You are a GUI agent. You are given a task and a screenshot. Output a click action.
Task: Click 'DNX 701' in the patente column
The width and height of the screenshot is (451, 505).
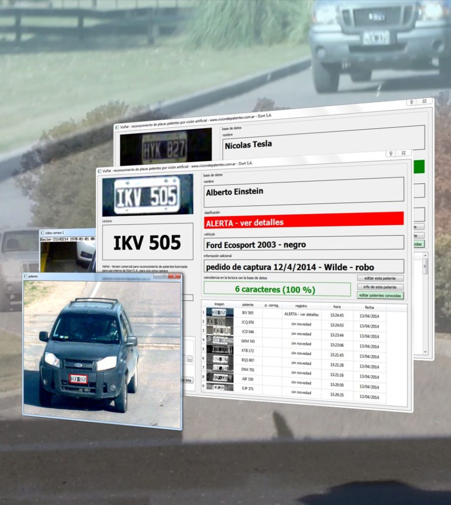tap(248, 369)
